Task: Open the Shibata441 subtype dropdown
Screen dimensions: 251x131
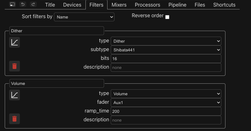Action: pos(166,50)
